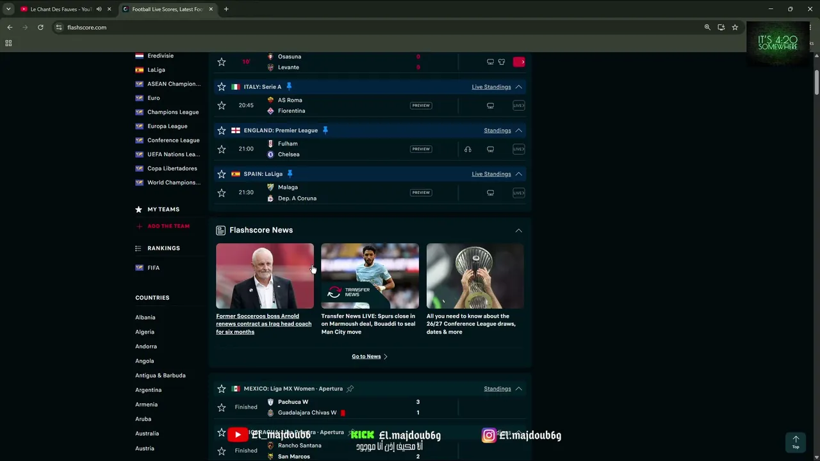Click the plus icon beside Add The Team
The image size is (820, 461).
(x=139, y=226)
